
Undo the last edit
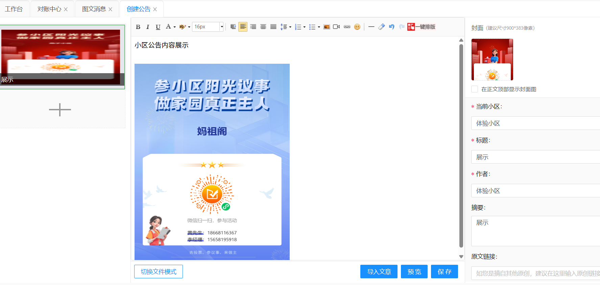coord(391,27)
